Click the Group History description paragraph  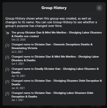click(x=51, y=22)
